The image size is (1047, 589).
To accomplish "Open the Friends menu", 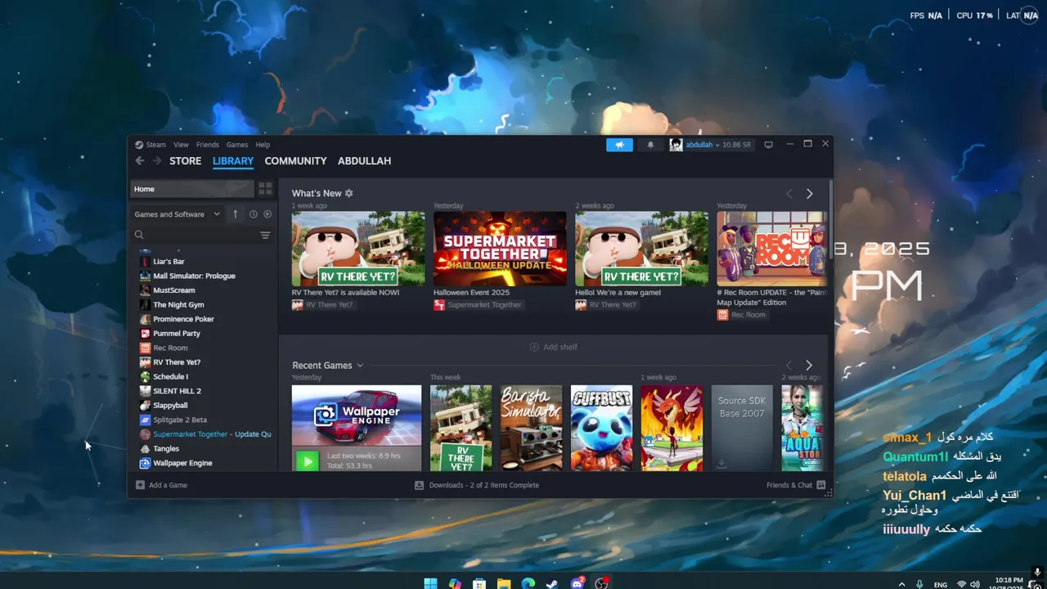I will pyautogui.click(x=207, y=145).
